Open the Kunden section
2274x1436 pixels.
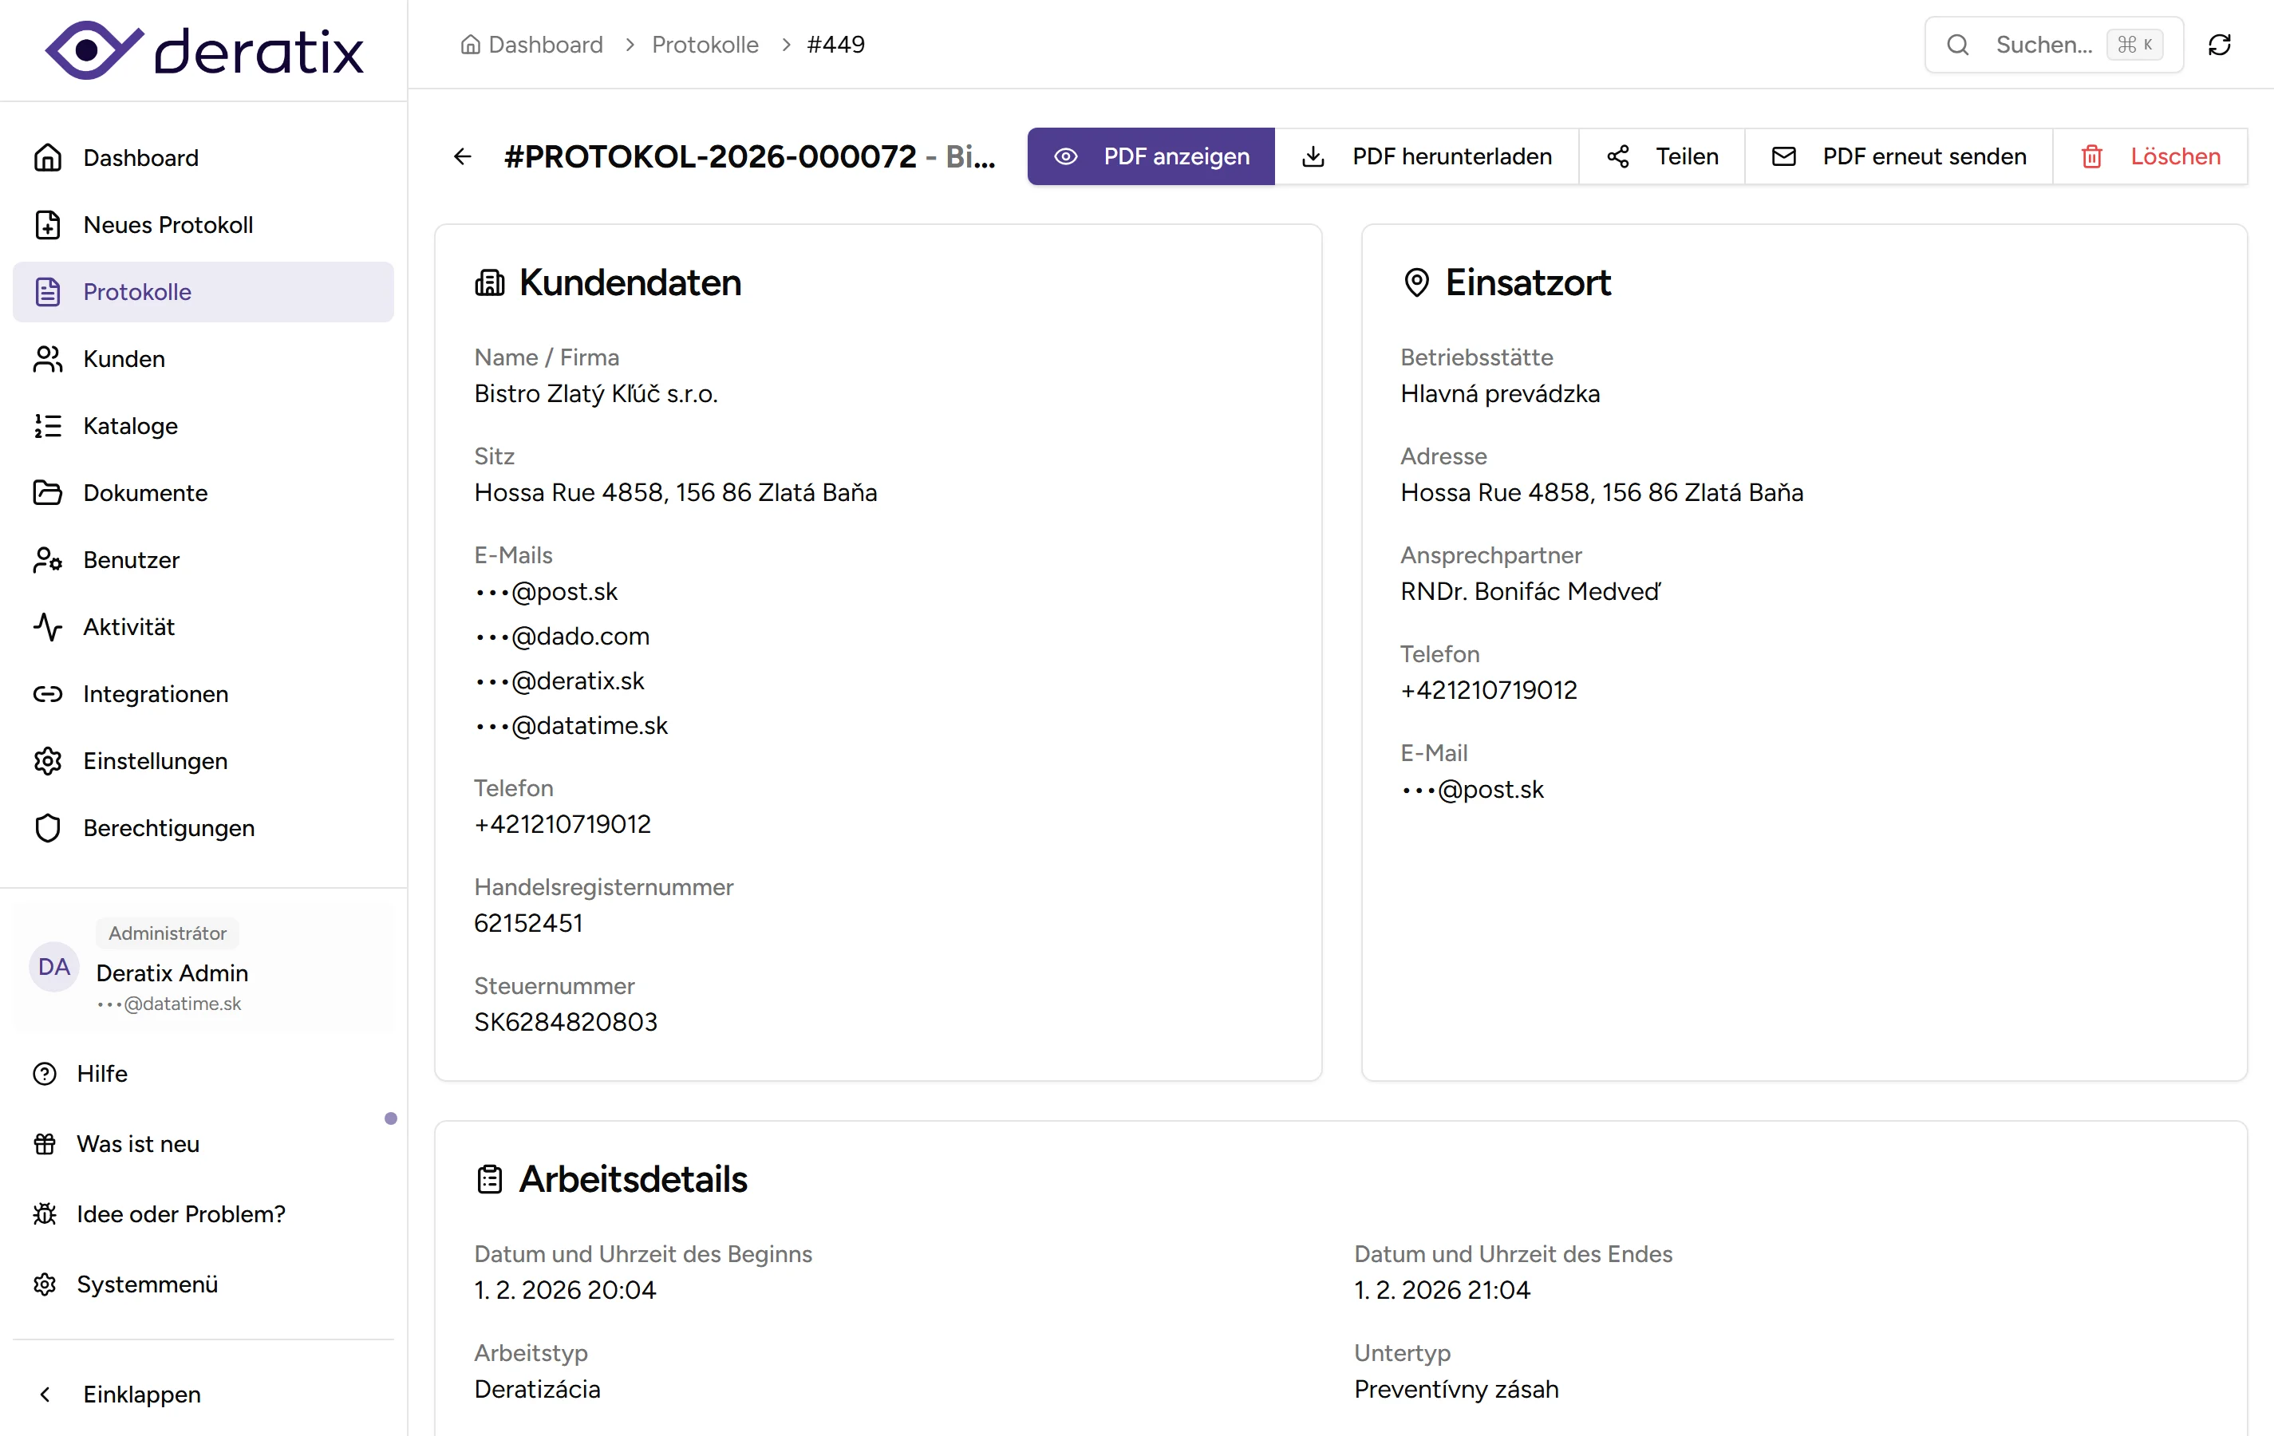click(x=124, y=359)
